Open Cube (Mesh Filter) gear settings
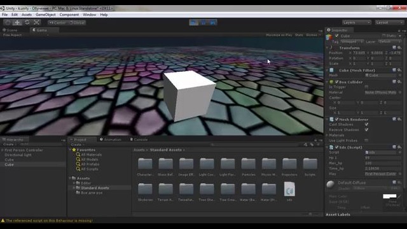The height and width of the screenshot is (229, 407). tap(399, 70)
